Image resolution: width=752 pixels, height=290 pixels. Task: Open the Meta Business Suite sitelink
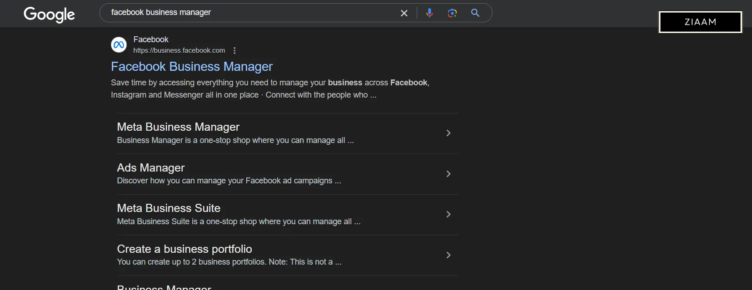[x=169, y=208]
